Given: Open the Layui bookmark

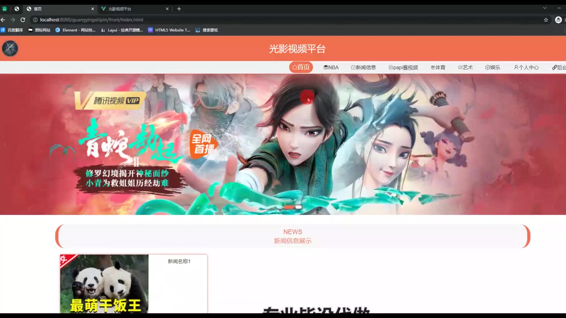Looking at the screenshot, I should tap(122, 30).
